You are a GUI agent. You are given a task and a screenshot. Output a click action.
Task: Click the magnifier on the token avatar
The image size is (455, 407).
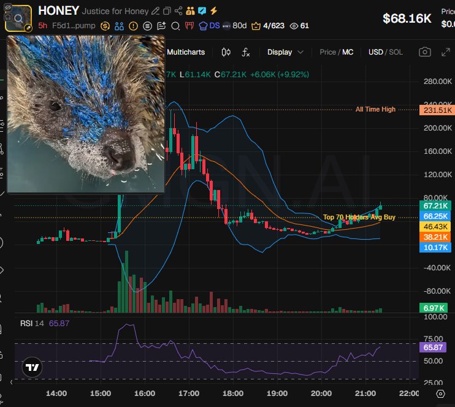pos(18,18)
